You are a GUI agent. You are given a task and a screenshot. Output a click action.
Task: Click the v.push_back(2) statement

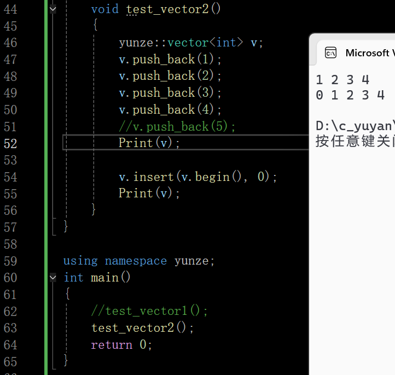170,77
